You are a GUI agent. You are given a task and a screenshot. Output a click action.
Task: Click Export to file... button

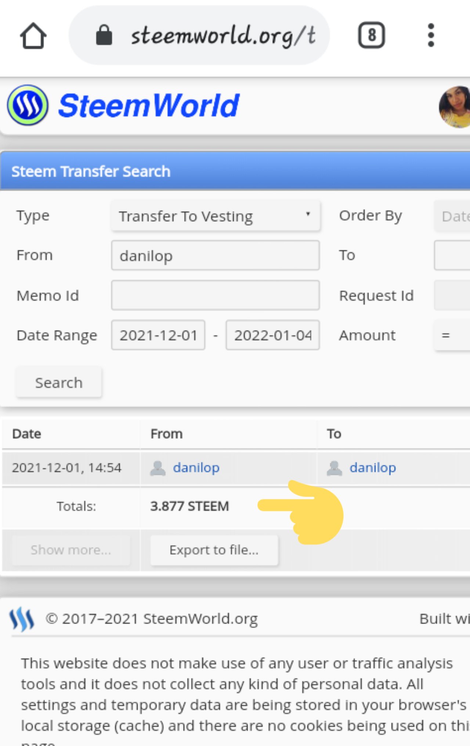214,550
